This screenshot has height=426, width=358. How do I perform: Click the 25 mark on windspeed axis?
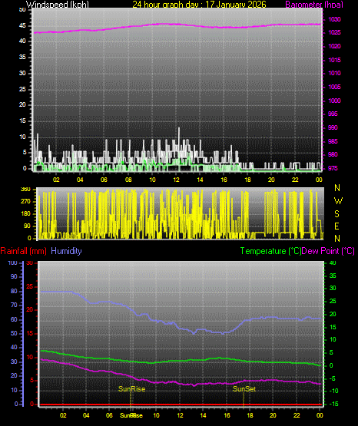[x=22, y=89]
